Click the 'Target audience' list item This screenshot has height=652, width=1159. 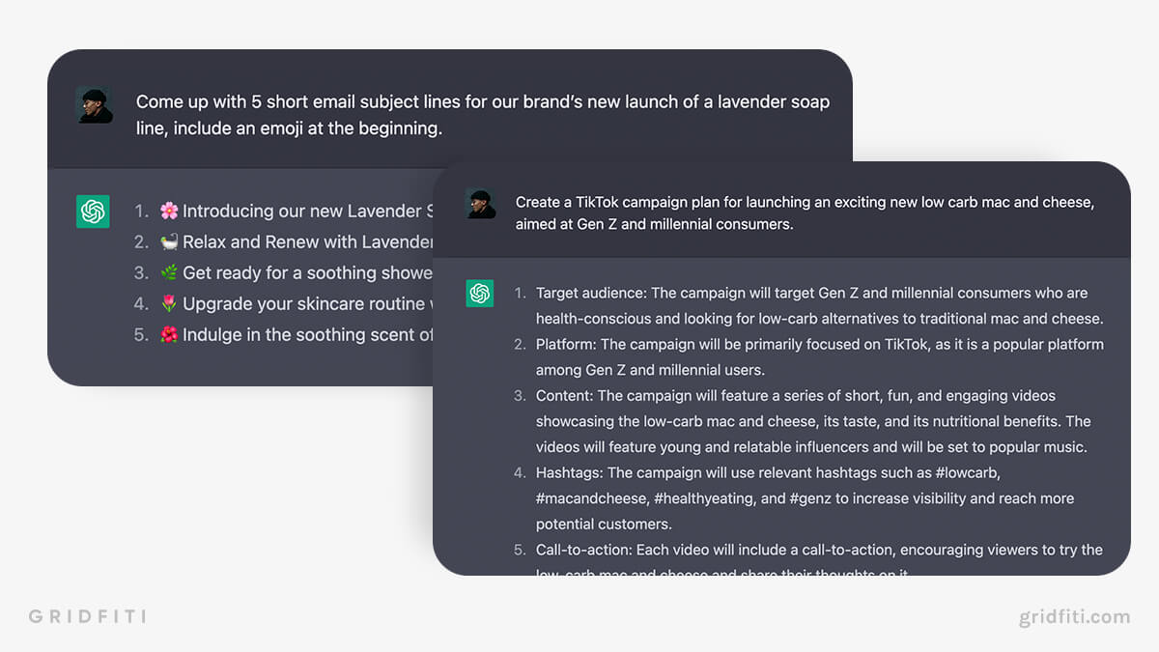pos(819,305)
